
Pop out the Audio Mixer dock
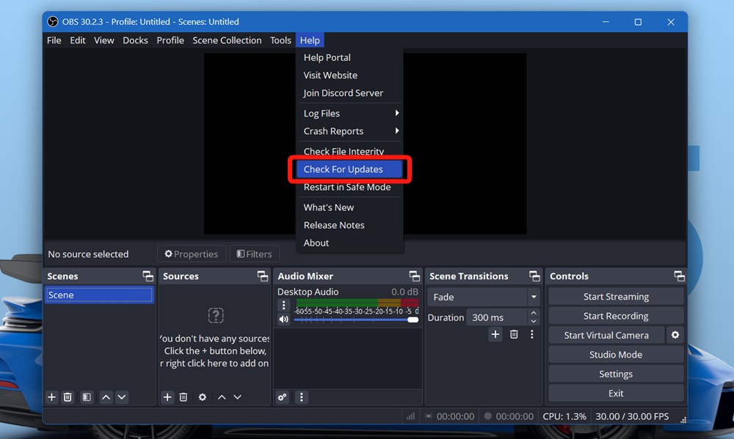click(415, 276)
